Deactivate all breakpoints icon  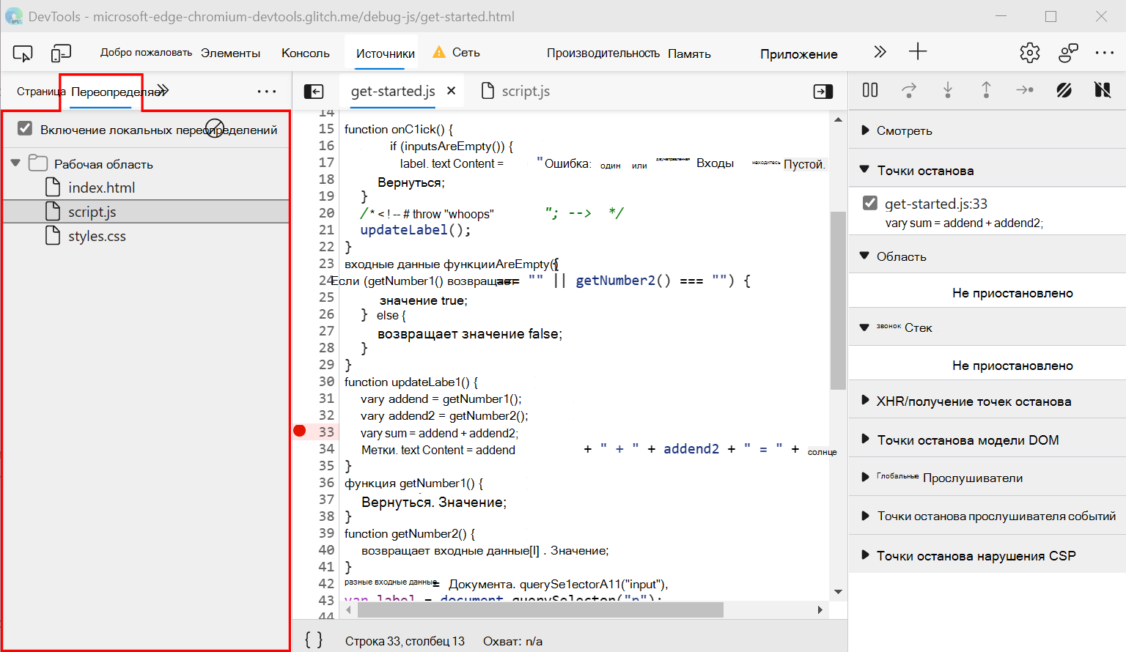1064,90
